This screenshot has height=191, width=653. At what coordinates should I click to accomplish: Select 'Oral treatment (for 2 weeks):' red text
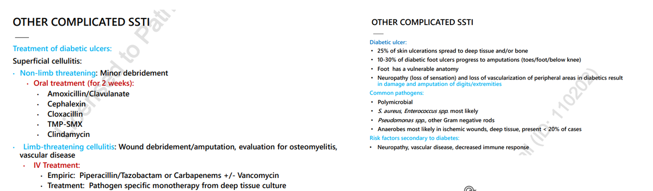click(84, 83)
